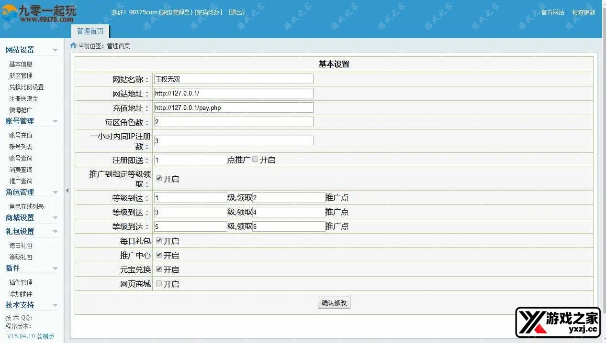The image size is (606, 343).
Task: Click the reward field containing 2
Action: point(289,198)
